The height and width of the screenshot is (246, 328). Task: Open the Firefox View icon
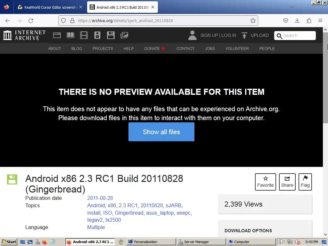[x=6, y=7]
